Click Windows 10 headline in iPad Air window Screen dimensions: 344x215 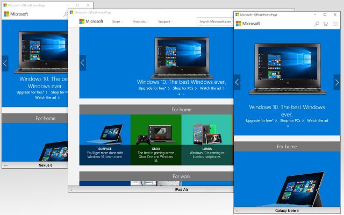tap(181, 82)
